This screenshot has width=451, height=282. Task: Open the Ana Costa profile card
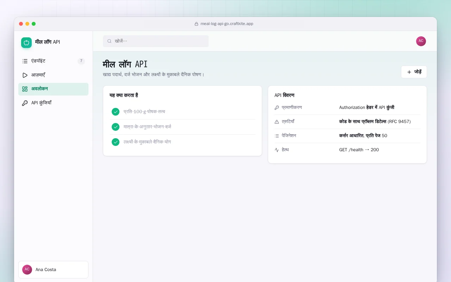point(53,270)
